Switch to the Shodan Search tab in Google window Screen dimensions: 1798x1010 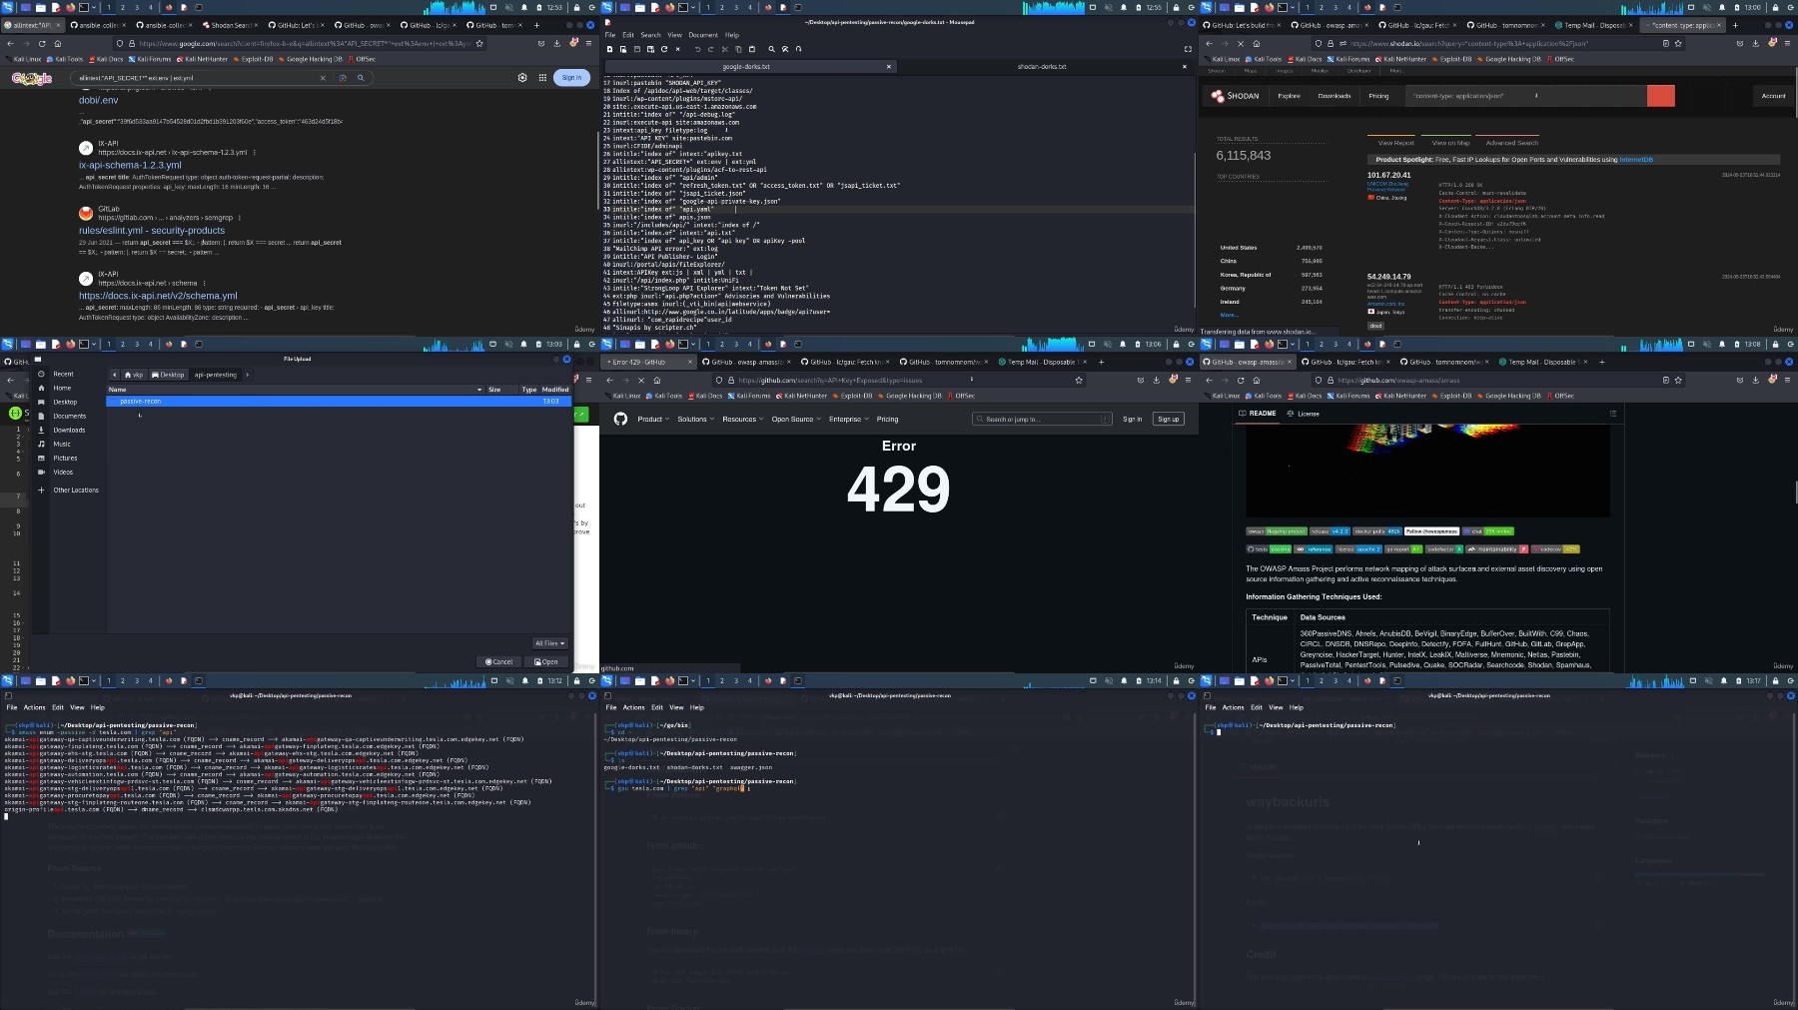(228, 25)
